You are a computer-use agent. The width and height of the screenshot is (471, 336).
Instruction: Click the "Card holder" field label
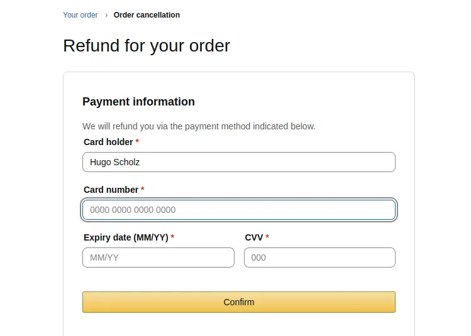108,142
